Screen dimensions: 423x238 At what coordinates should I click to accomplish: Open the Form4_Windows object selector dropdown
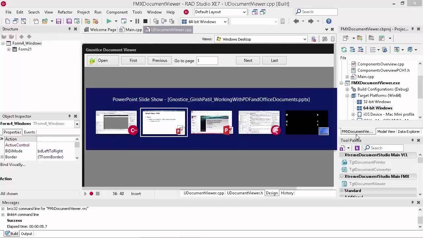tap(77, 124)
